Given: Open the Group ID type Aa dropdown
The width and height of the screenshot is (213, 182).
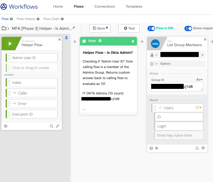Looking at the screenshot, I should click(x=199, y=79).
